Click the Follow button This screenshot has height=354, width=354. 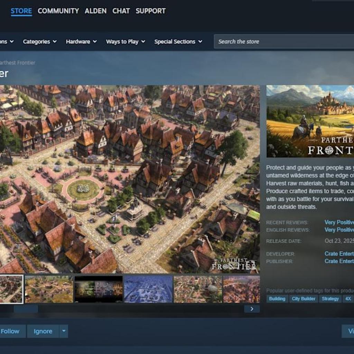[10, 331]
